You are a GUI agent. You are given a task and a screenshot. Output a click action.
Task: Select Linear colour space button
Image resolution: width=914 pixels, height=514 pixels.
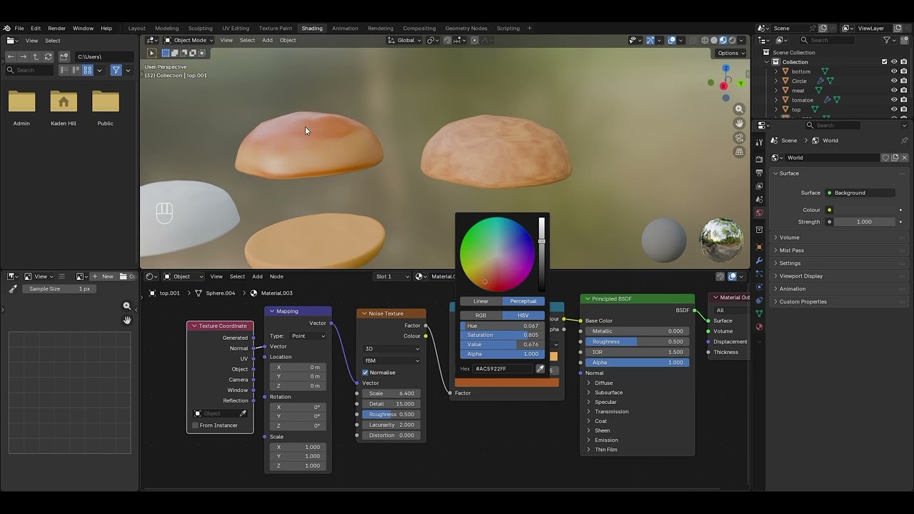click(481, 301)
